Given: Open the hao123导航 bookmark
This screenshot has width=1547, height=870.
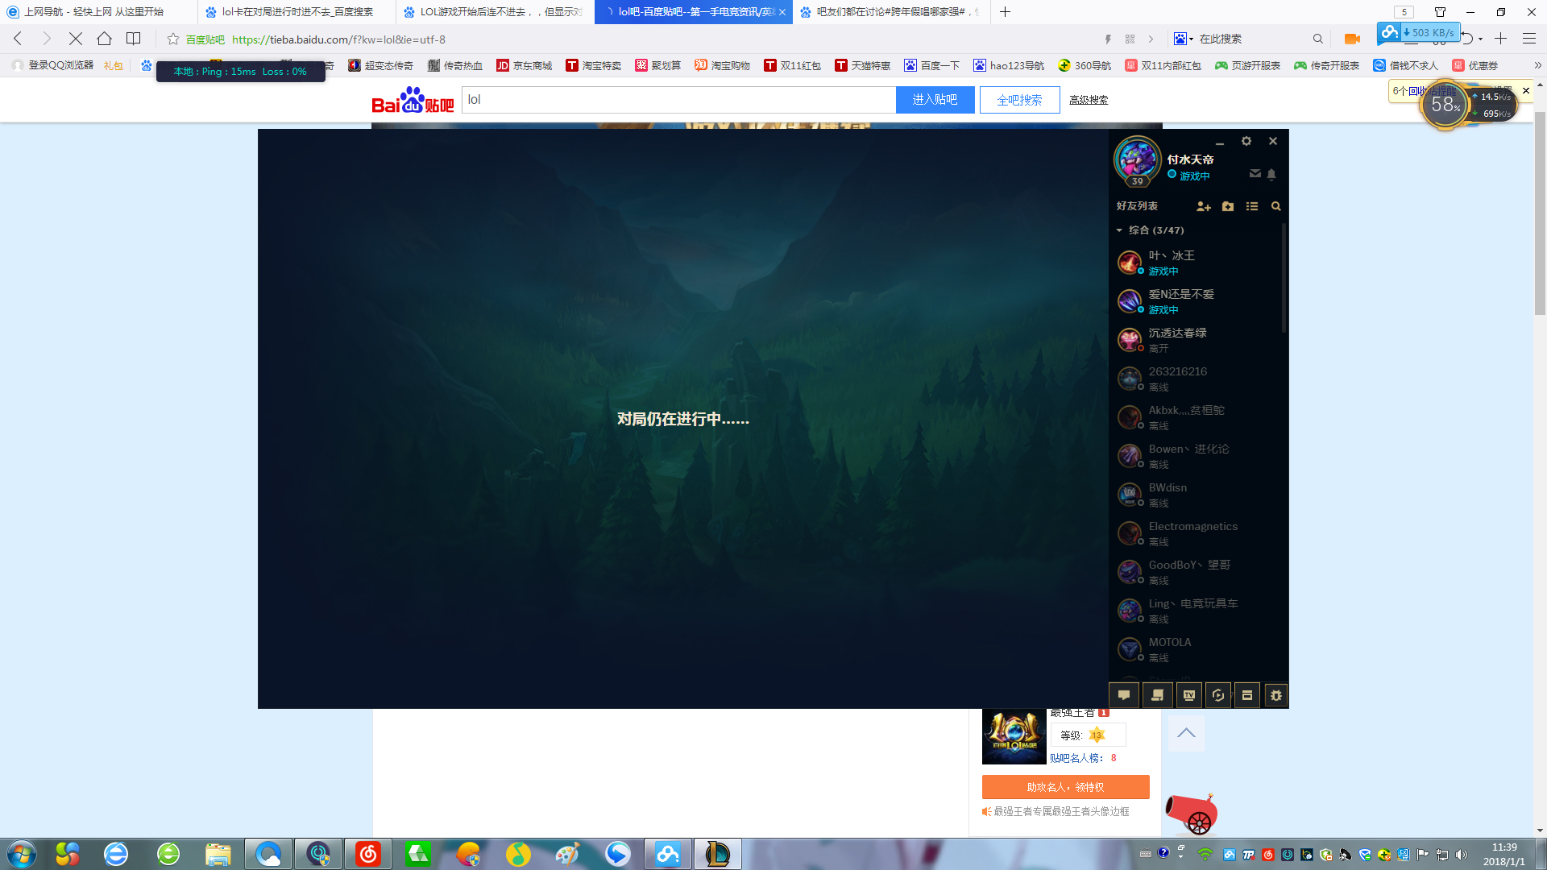Looking at the screenshot, I should click(1009, 65).
